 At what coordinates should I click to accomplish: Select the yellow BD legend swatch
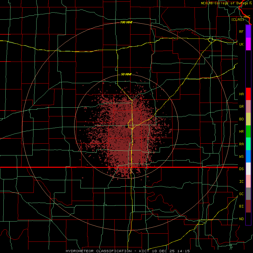[248, 119]
